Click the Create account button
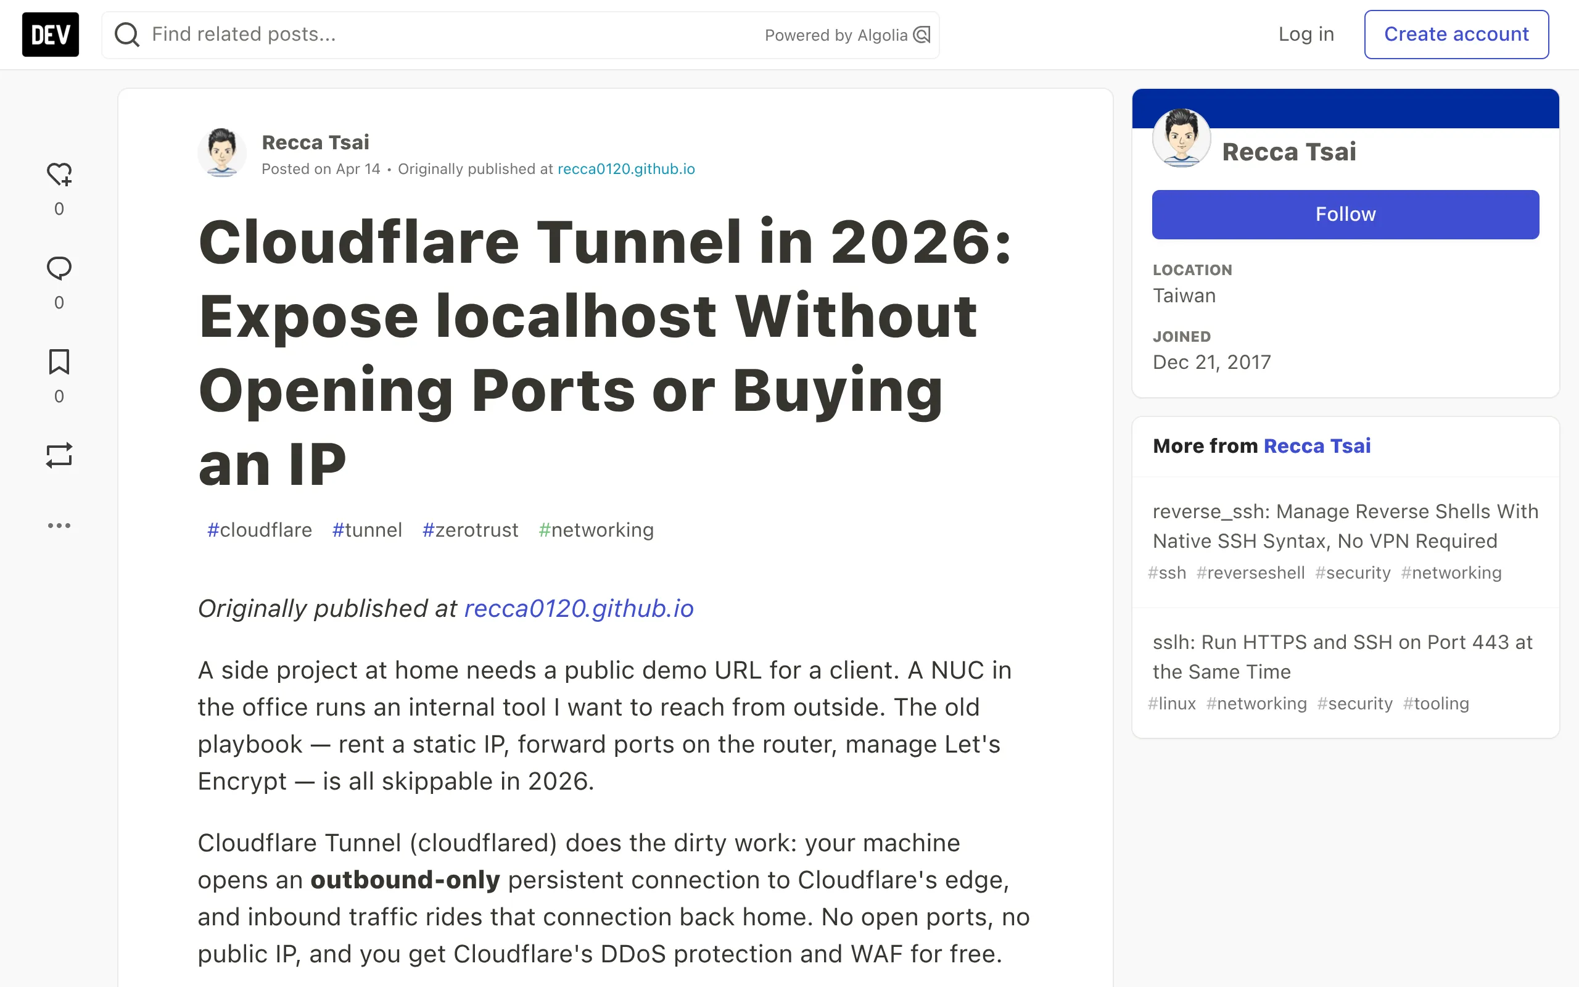Viewport: 1579px width, 987px height. pyautogui.click(x=1456, y=35)
